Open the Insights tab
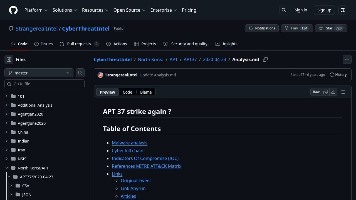356x200 pixels. (x=226, y=44)
